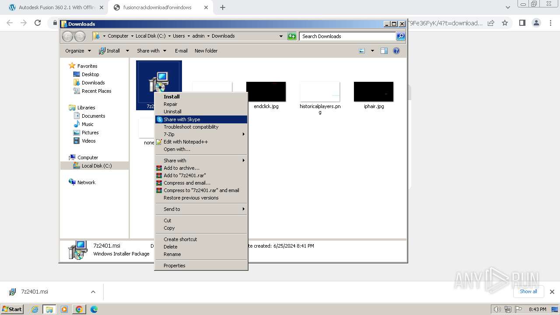The image size is (560, 315).
Task: Select Videos library
Action: click(88, 141)
